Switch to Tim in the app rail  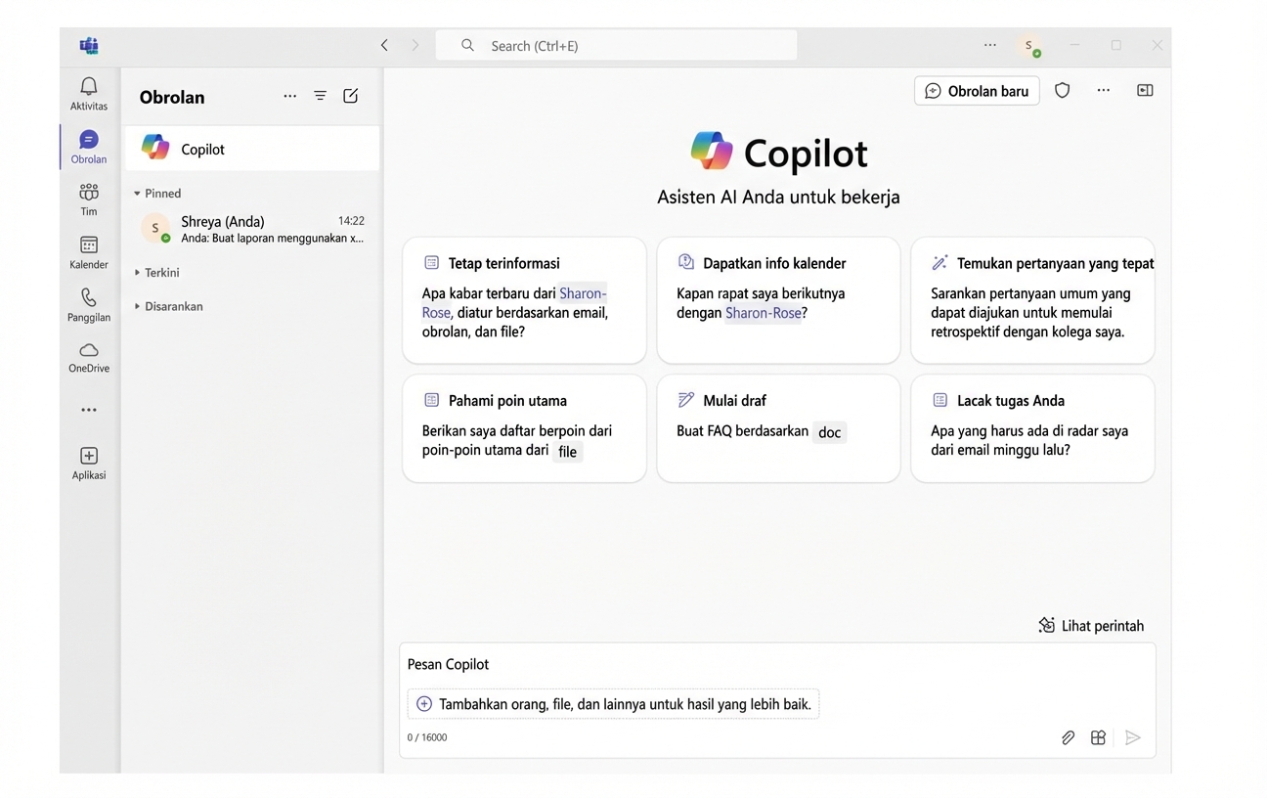(x=88, y=199)
